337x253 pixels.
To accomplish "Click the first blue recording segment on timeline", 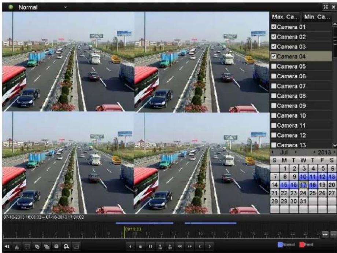I will click(145, 223).
